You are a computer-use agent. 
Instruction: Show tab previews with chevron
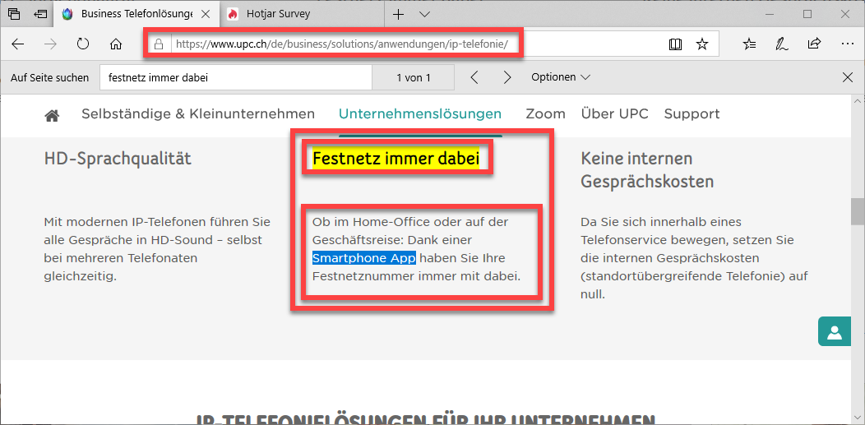(x=424, y=14)
